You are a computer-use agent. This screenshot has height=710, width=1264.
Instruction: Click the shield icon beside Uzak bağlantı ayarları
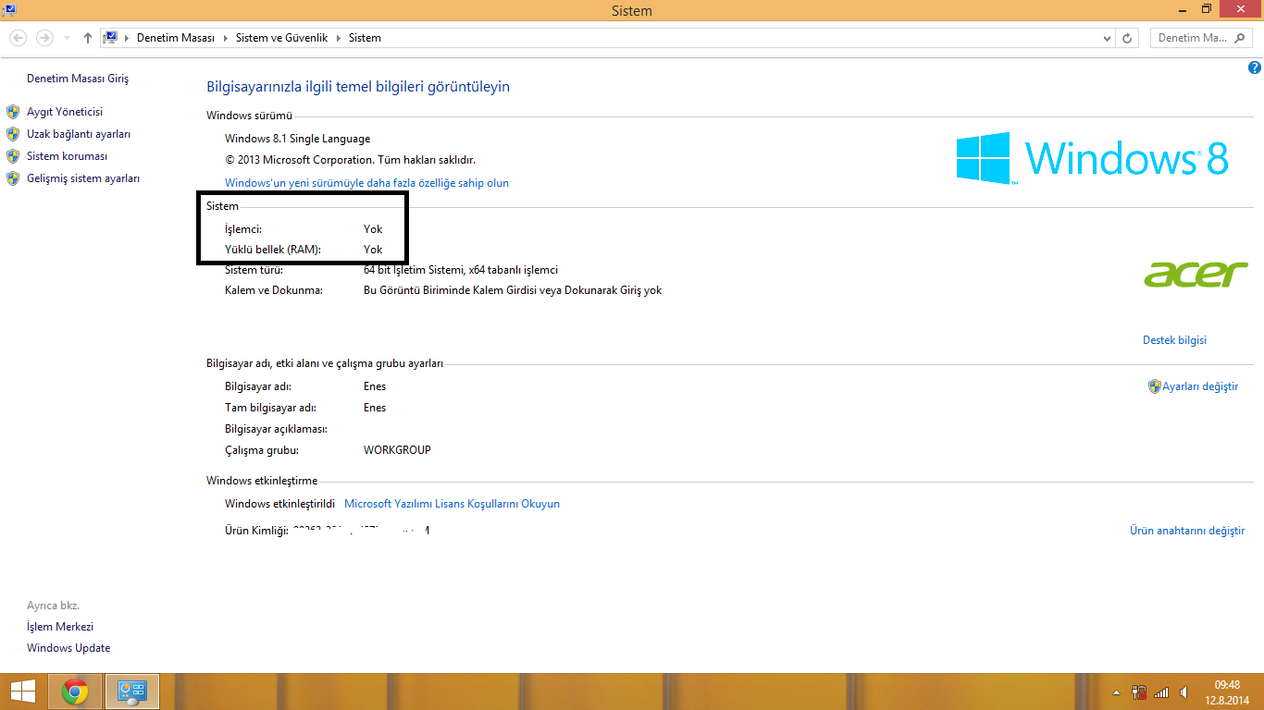[13, 134]
